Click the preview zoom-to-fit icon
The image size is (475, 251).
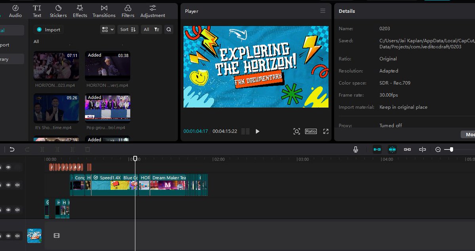296,131
